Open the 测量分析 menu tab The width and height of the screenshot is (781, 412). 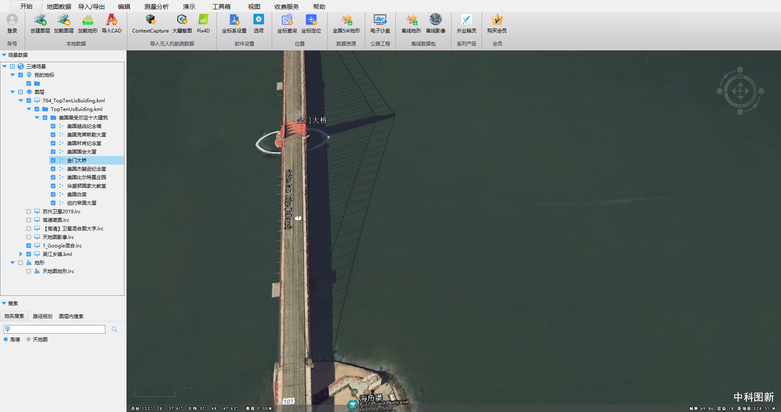[156, 7]
